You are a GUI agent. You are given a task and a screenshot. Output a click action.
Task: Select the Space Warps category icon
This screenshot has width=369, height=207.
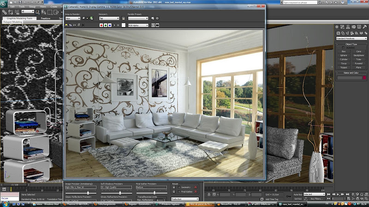[x=361, y=33]
